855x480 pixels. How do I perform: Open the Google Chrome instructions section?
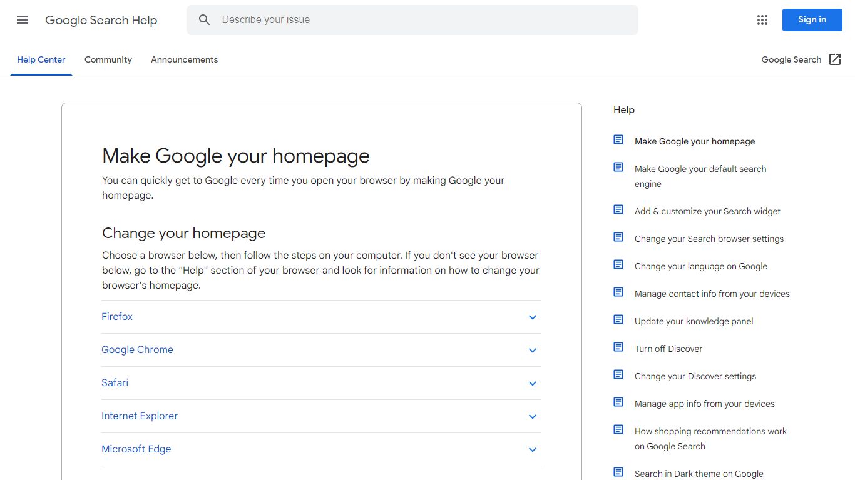(x=321, y=350)
